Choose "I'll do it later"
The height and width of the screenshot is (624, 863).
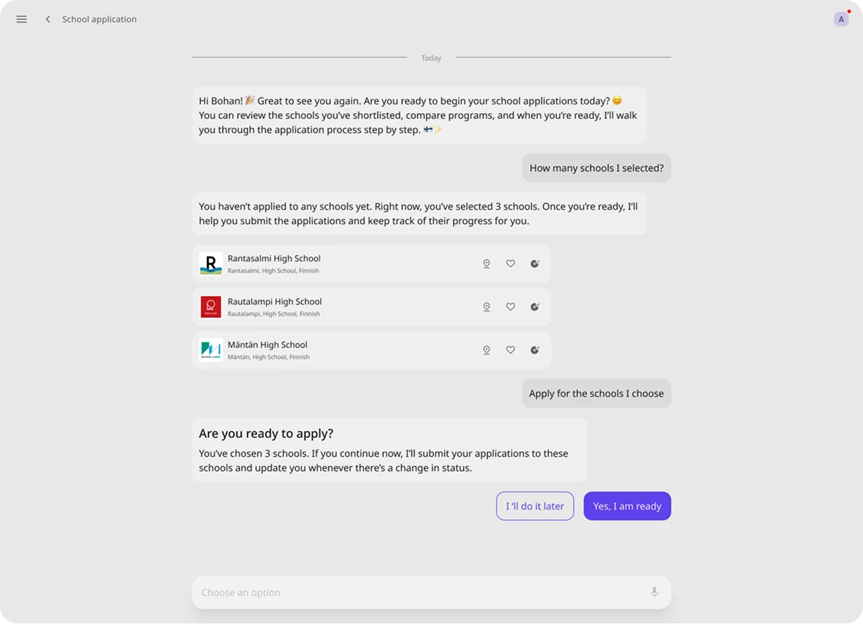534,506
